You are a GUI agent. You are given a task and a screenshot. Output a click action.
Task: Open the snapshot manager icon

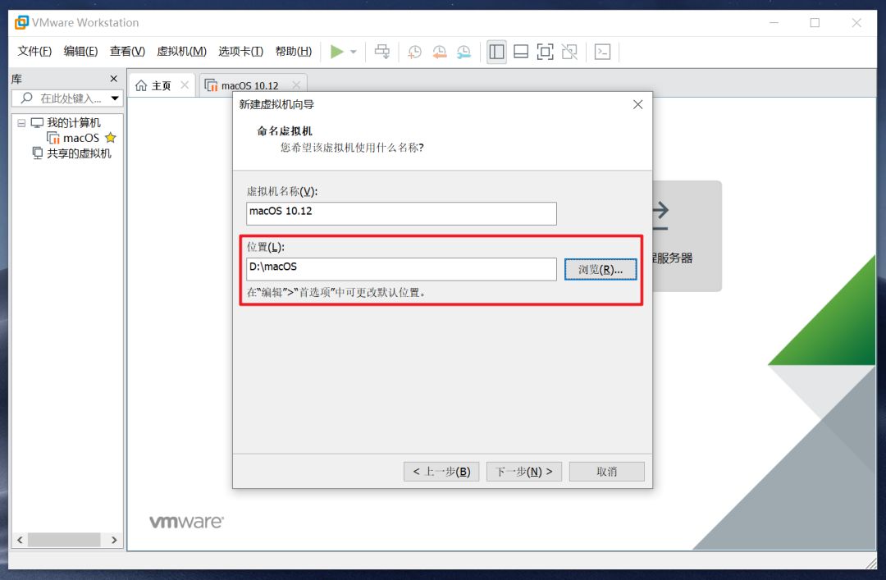coord(464,52)
